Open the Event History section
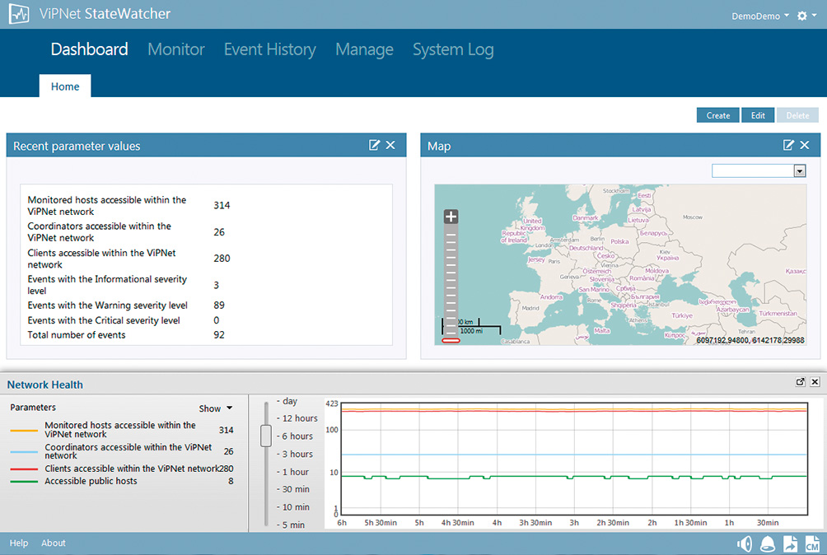The height and width of the screenshot is (555, 827). [x=270, y=49]
